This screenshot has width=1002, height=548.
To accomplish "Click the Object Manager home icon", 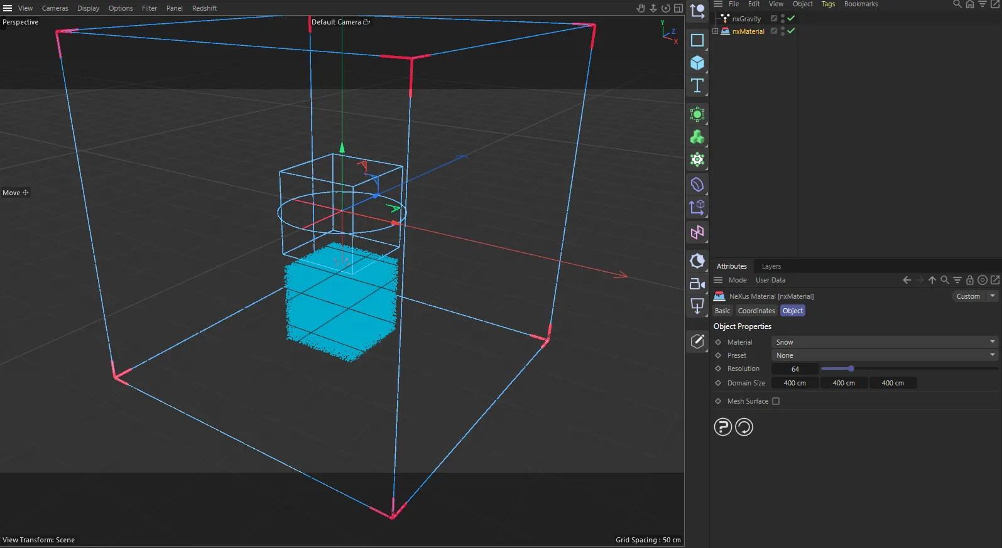I will 970,4.
